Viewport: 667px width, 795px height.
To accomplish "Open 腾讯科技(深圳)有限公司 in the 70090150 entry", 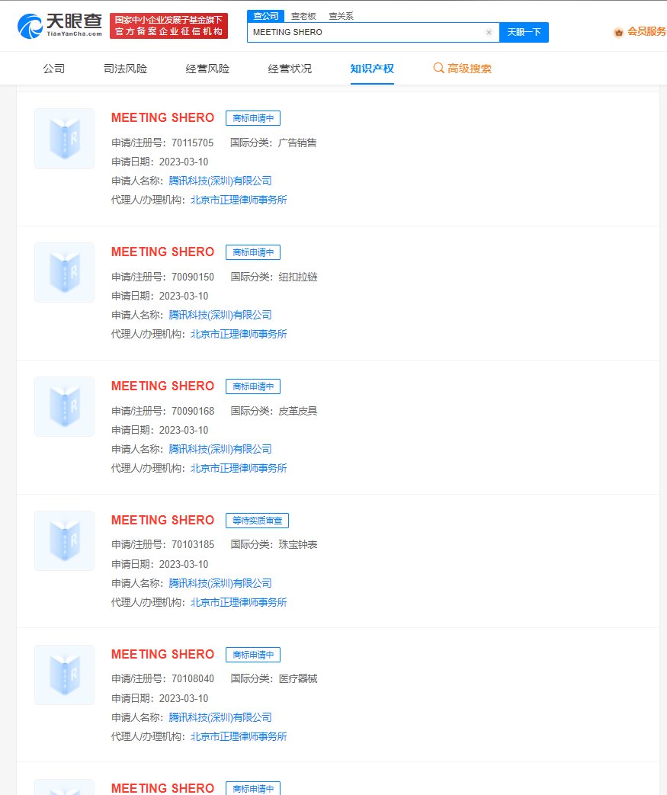I will 220,316.
